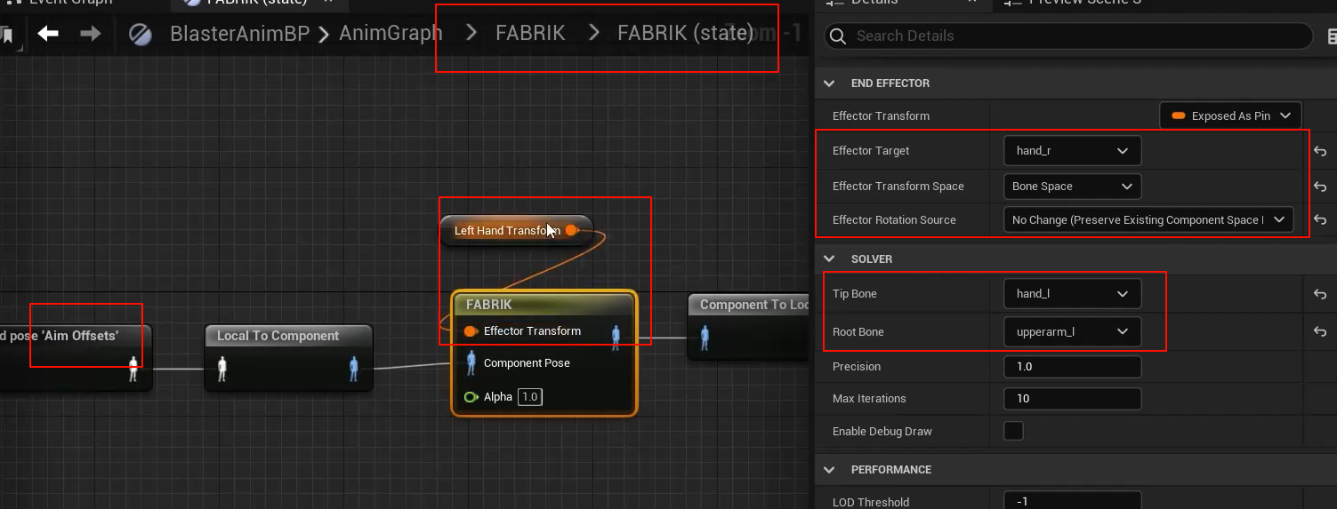Collapse the SOLVER section
Viewport: 1337px width, 509px height.
tap(829, 259)
